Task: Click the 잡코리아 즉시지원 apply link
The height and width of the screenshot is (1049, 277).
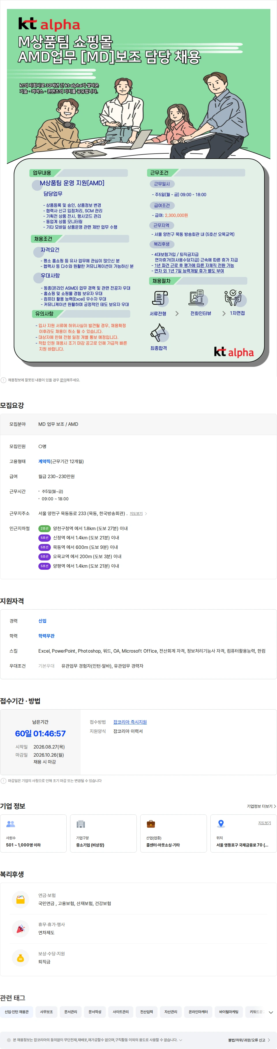Action: [130, 722]
